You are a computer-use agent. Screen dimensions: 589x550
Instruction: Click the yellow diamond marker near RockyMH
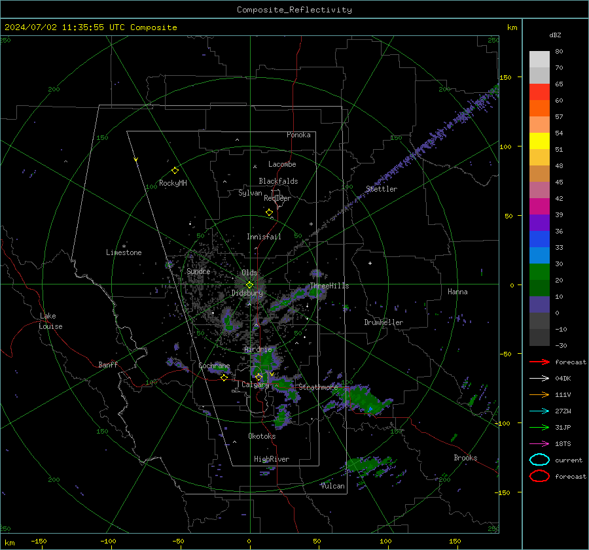point(175,171)
